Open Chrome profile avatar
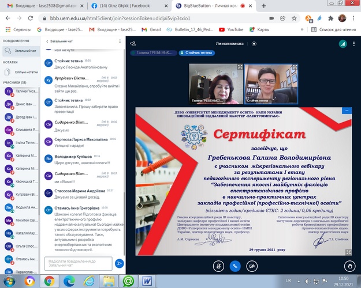 click(342, 18)
